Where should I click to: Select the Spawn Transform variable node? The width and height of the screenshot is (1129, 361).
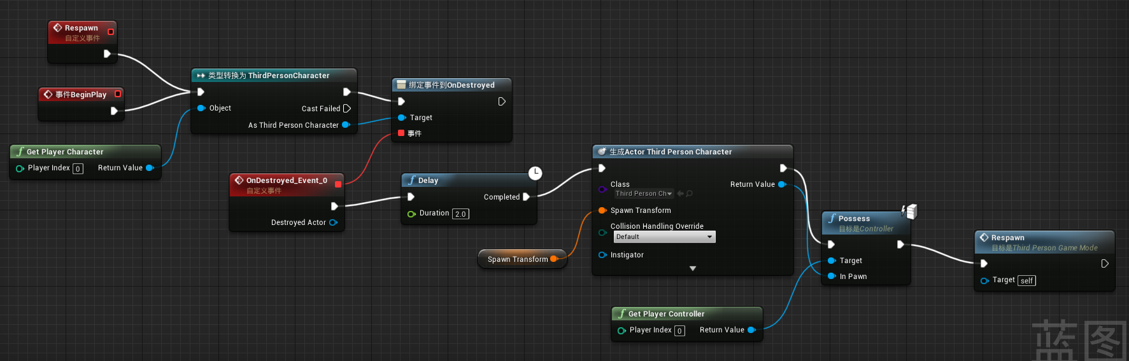coord(522,259)
